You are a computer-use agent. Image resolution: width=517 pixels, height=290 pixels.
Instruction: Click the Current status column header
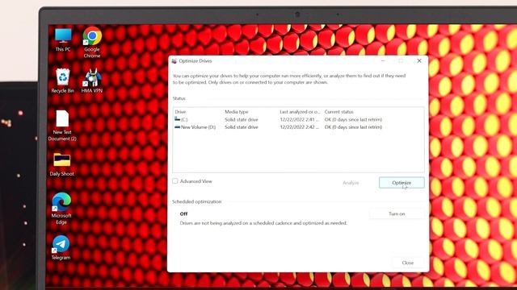[339, 112]
